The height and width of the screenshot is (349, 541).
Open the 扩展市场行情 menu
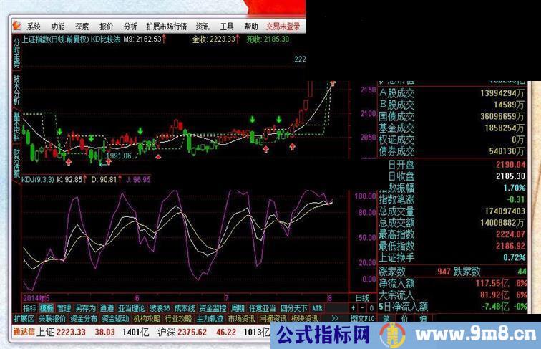tap(167, 26)
